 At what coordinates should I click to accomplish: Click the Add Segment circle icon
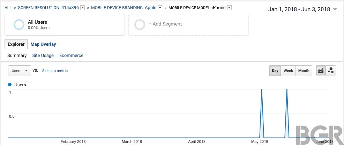140,24
